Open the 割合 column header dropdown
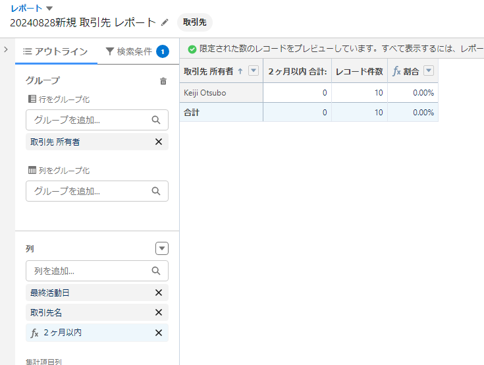The width and height of the screenshot is (484, 365). pyautogui.click(x=429, y=70)
